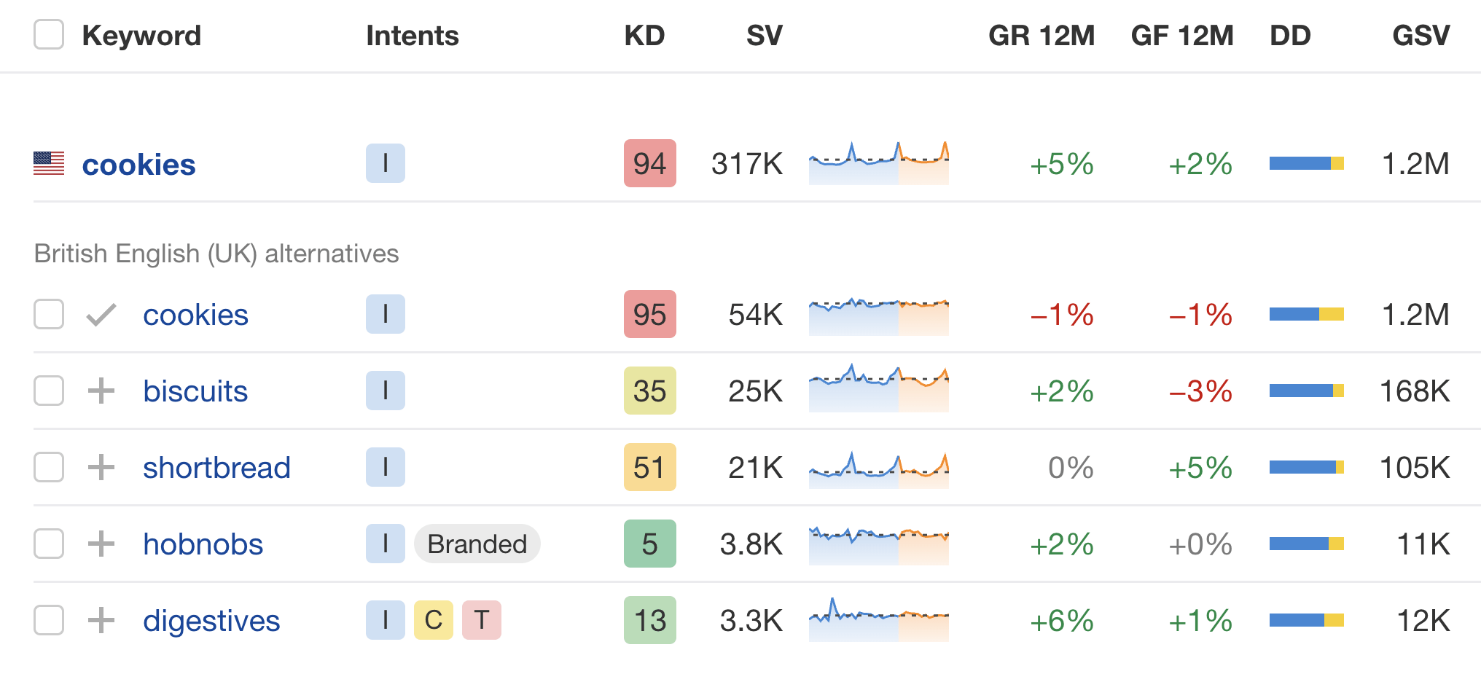Sort by the KD column header
The height and width of the screenshot is (682, 1481).
click(x=644, y=36)
